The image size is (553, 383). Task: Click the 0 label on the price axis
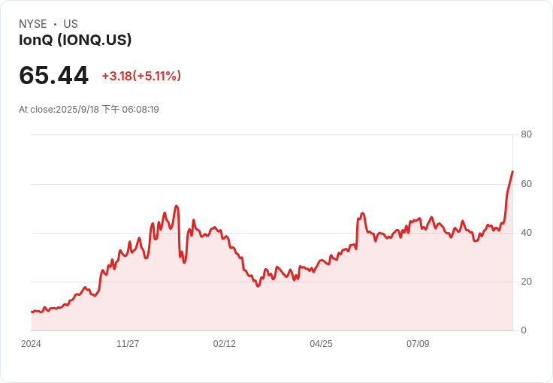524,330
